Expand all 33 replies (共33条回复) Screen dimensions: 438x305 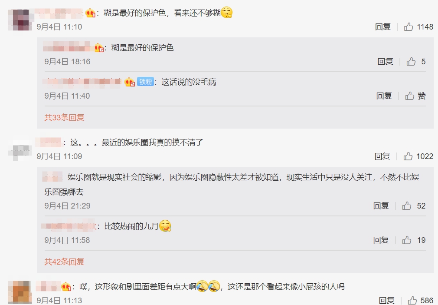click(x=64, y=117)
